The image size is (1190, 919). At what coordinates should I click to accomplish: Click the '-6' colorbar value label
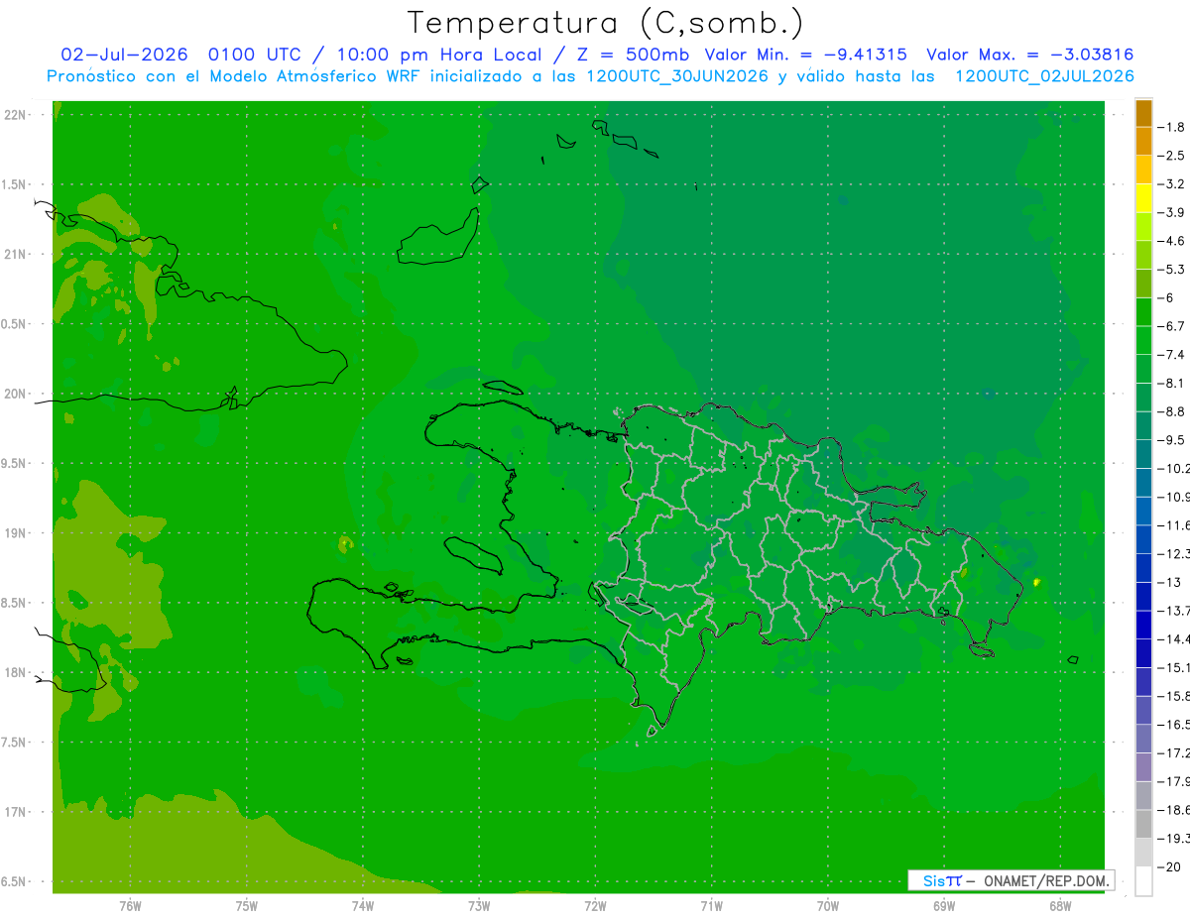(1167, 298)
